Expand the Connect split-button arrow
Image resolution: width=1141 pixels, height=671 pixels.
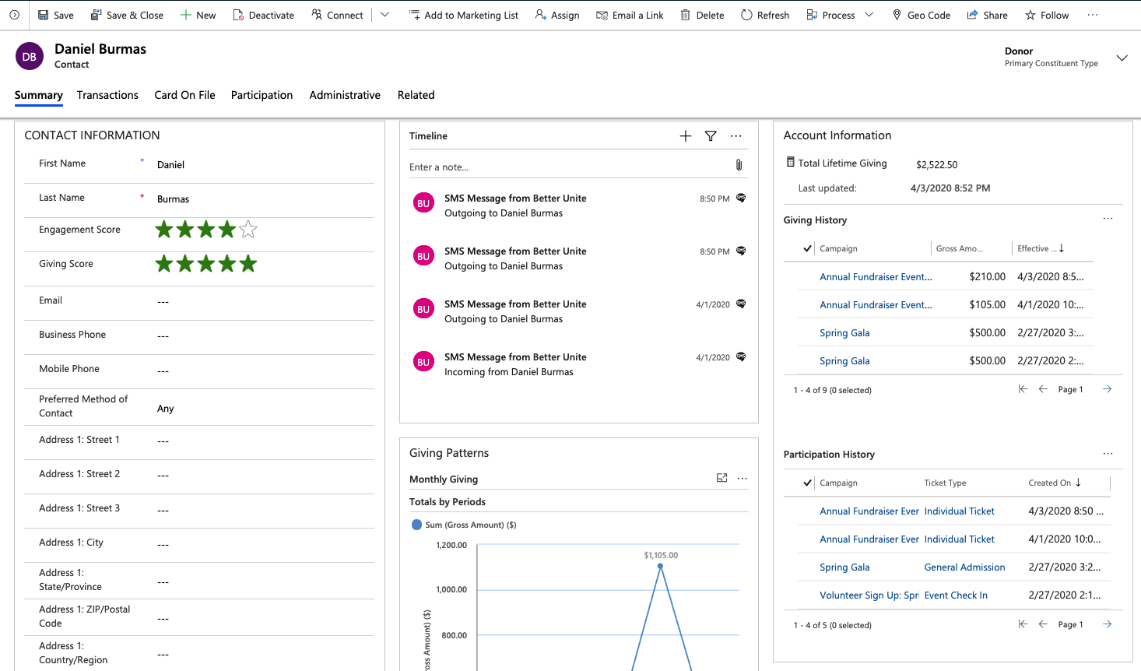point(384,15)
